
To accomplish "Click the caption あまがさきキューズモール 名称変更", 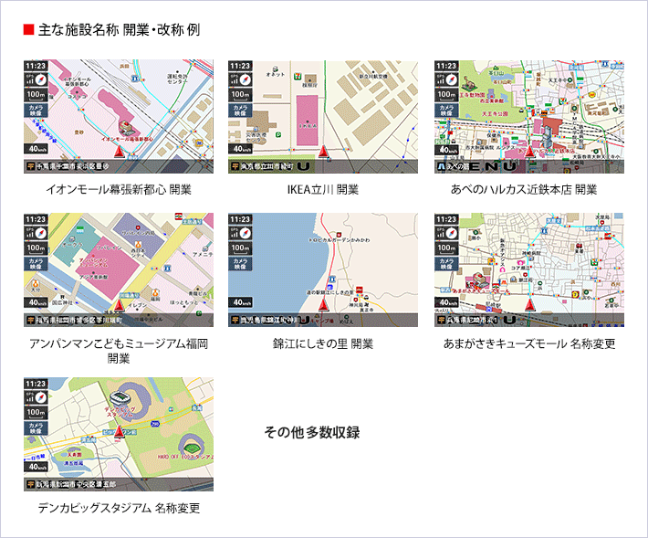I will (529, 343).
